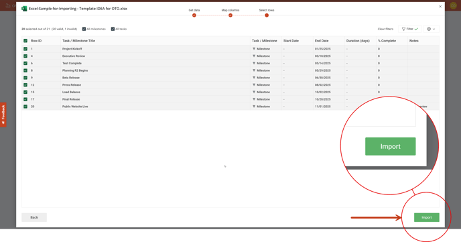Click the end date 06/30/2025
The image size is (461, 242).
pos(322,78)
